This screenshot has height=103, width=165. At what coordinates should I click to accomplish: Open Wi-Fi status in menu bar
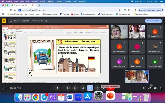click(x=145, y=1)
